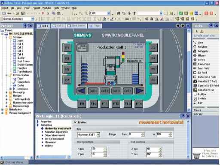Viewport: 220px width, 165px height.
Task: Click the Save toolbar icon
Action: pos(23,13)
